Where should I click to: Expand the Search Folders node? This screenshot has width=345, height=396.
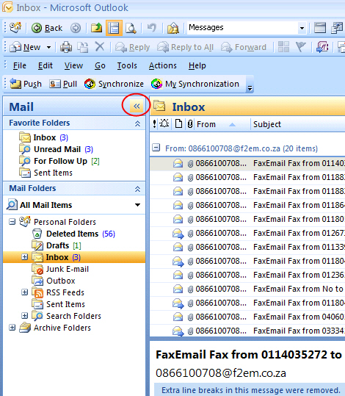coord(24,316)
